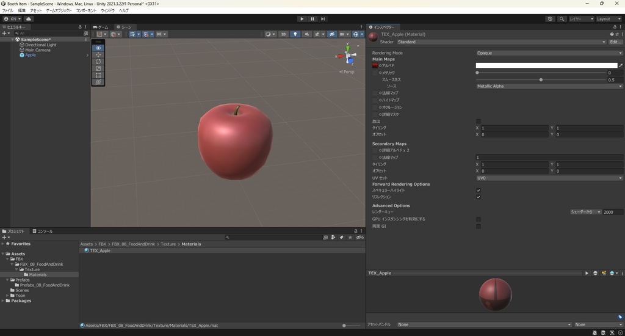Open the Unity cloud services icon
The image size is (625, 336).
[29, 19]
